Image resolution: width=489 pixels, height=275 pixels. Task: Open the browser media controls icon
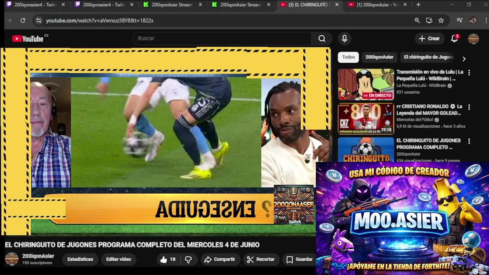[460, 21]
